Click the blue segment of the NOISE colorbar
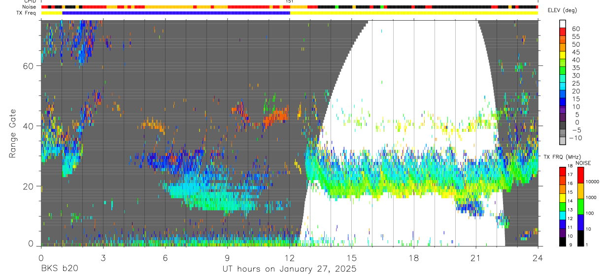 (x=580, y=222)
